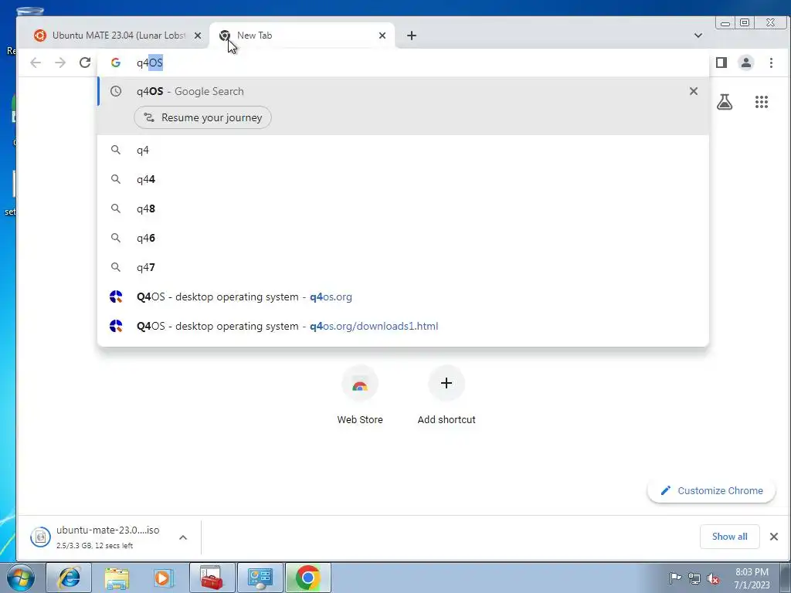Close the Ubuntu MATE 23.04 tab
This screenshot has height=593, width=791.
point(198,36)
